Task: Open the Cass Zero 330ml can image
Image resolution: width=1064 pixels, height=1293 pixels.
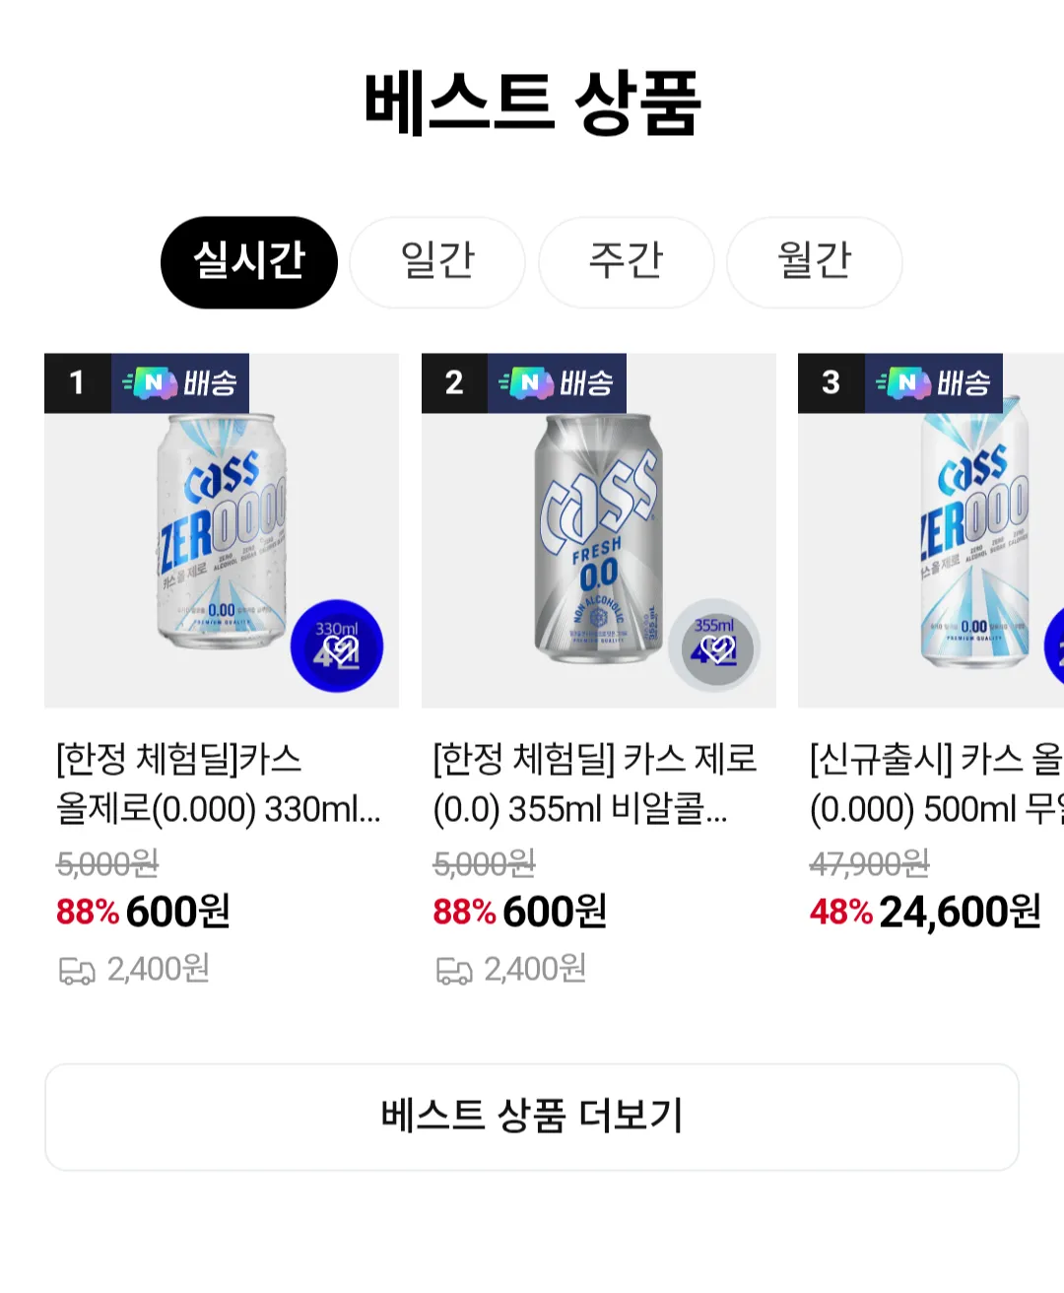Action: pyautogui.click(x=221, y=532)
